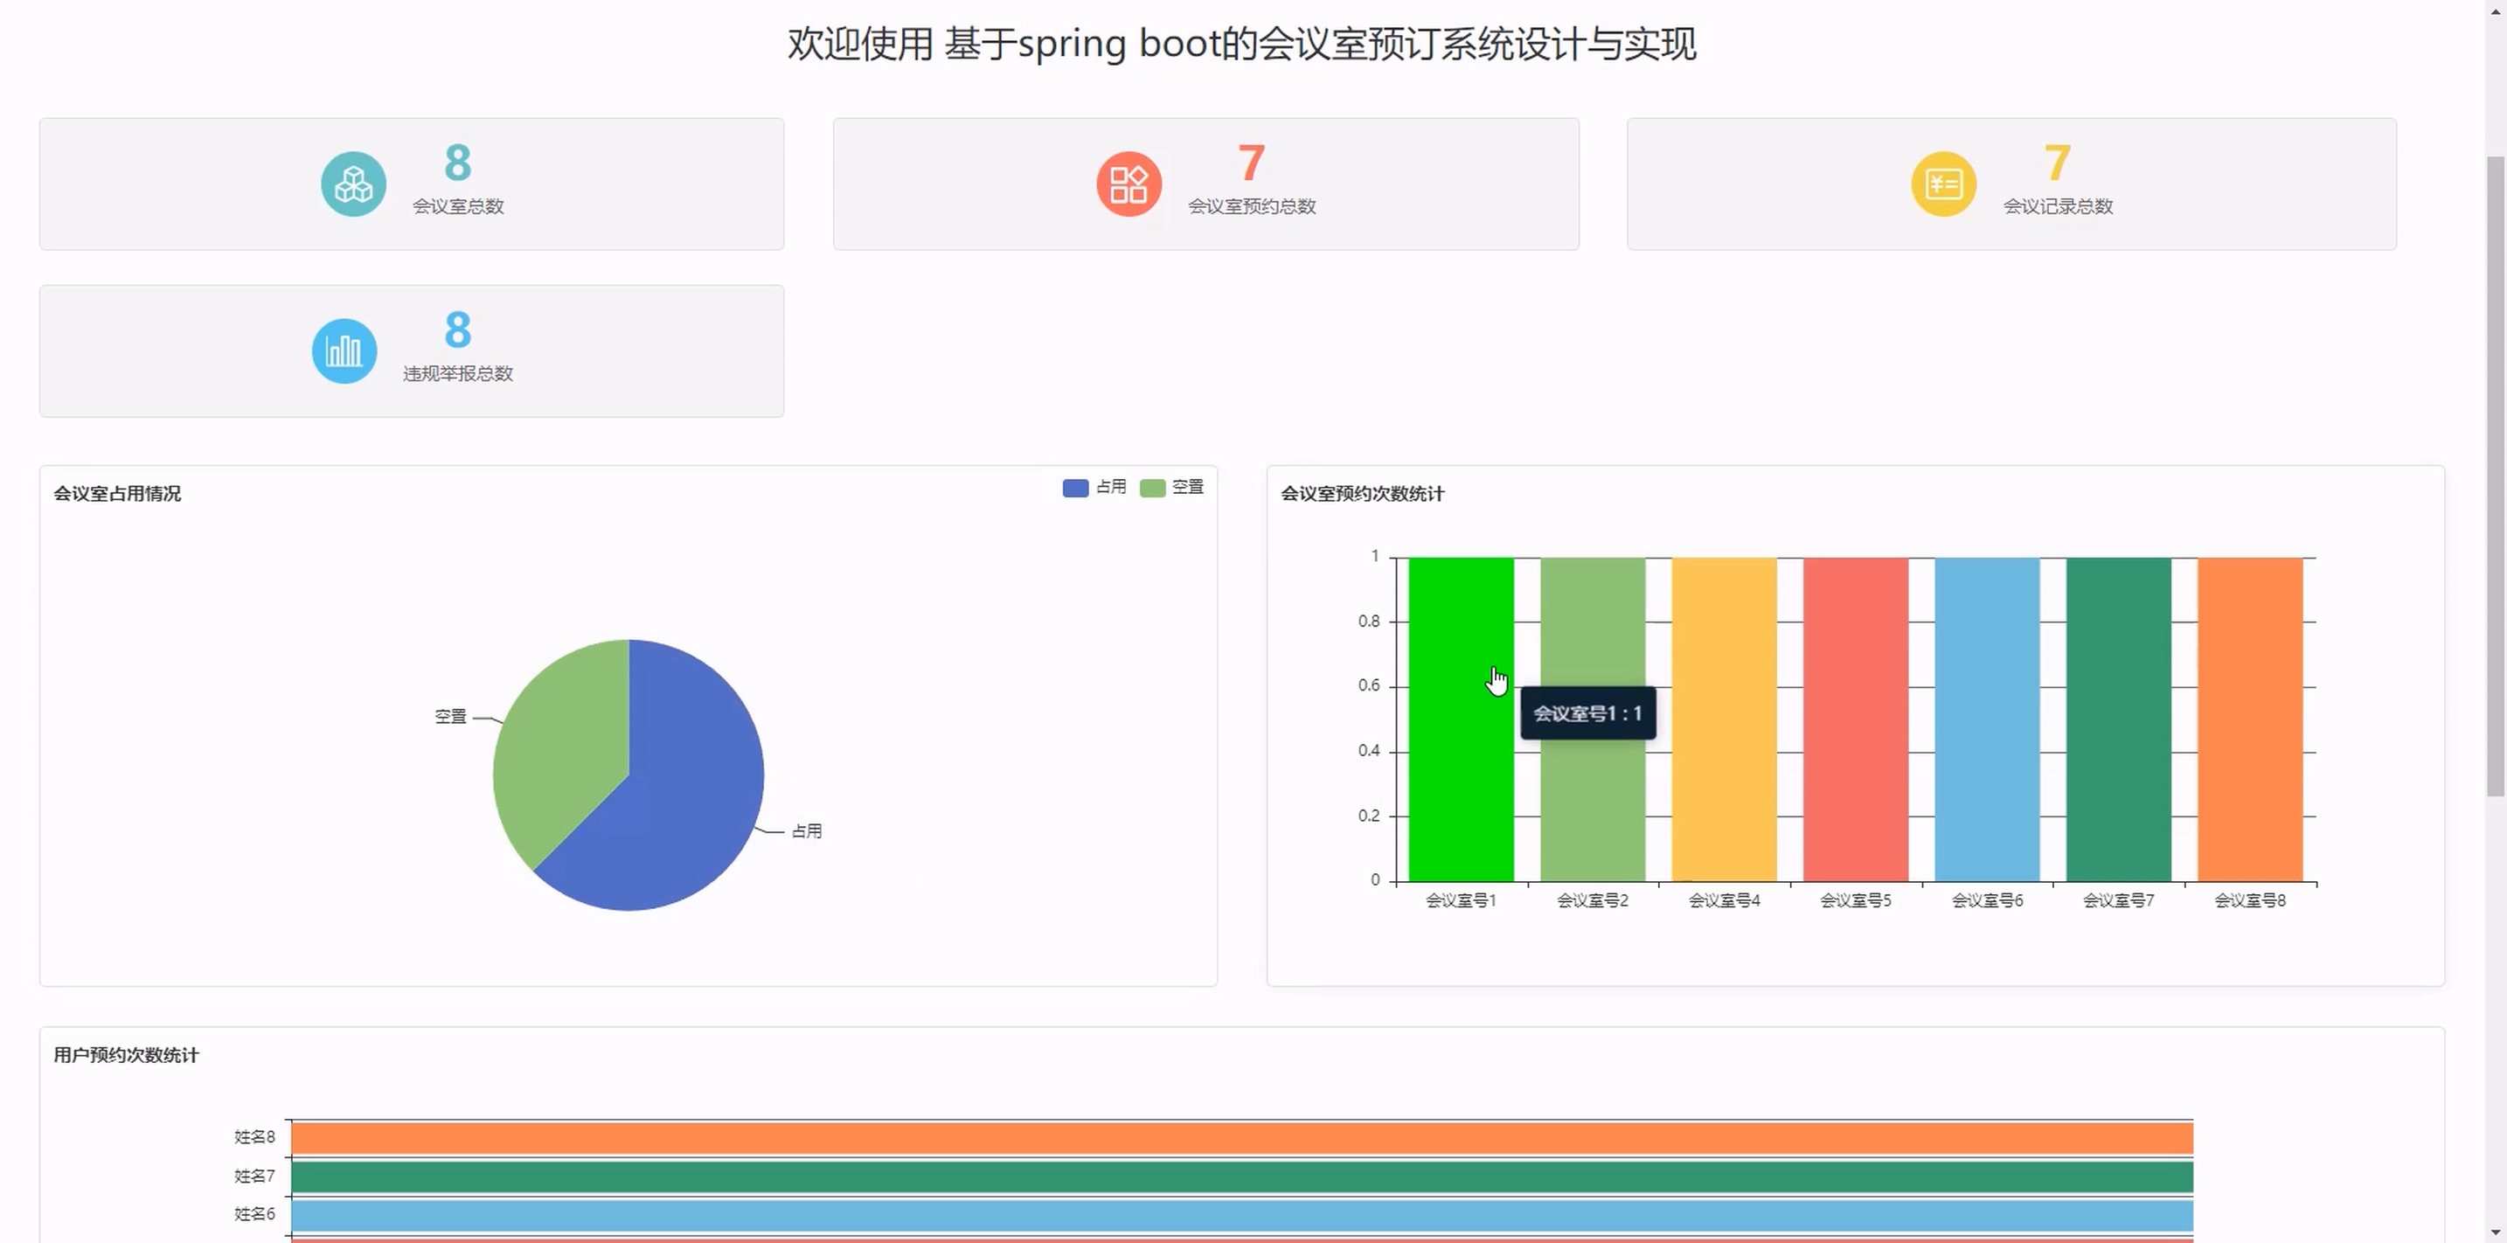Click the teal cubes meeting-room total icon

[353, 184]
